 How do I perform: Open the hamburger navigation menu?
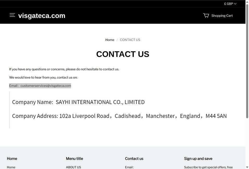12,15
